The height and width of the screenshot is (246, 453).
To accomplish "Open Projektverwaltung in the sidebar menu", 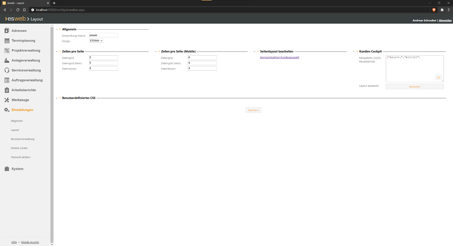I will (26, 51).
